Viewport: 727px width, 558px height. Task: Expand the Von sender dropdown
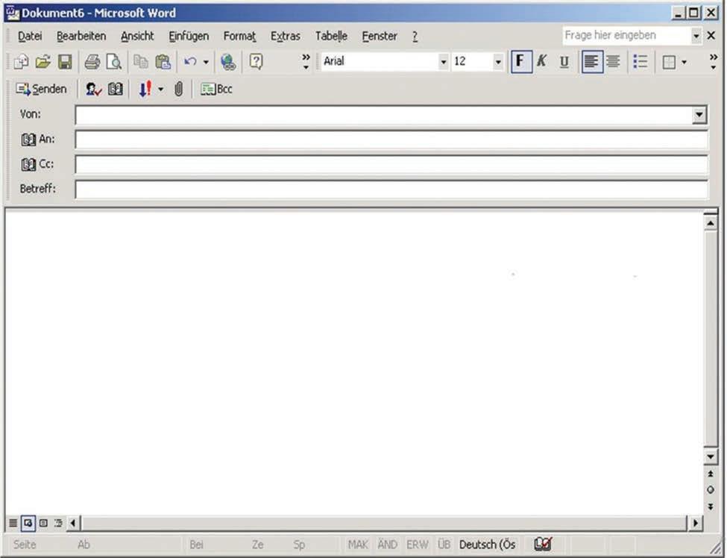coord(699,115)
